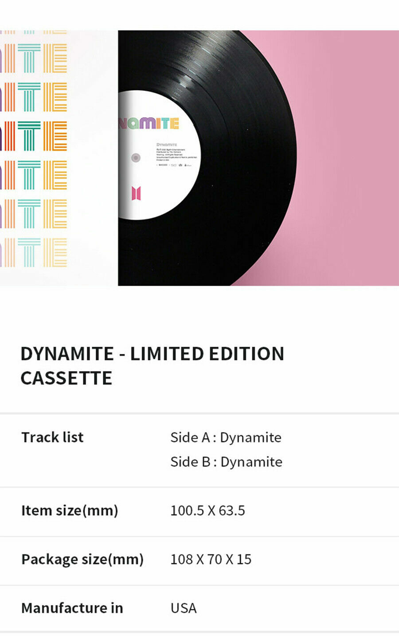The image size is (399, 636).
Task: Click the 108 X 70 X 15 value
Action: click(x=211, y=559)
